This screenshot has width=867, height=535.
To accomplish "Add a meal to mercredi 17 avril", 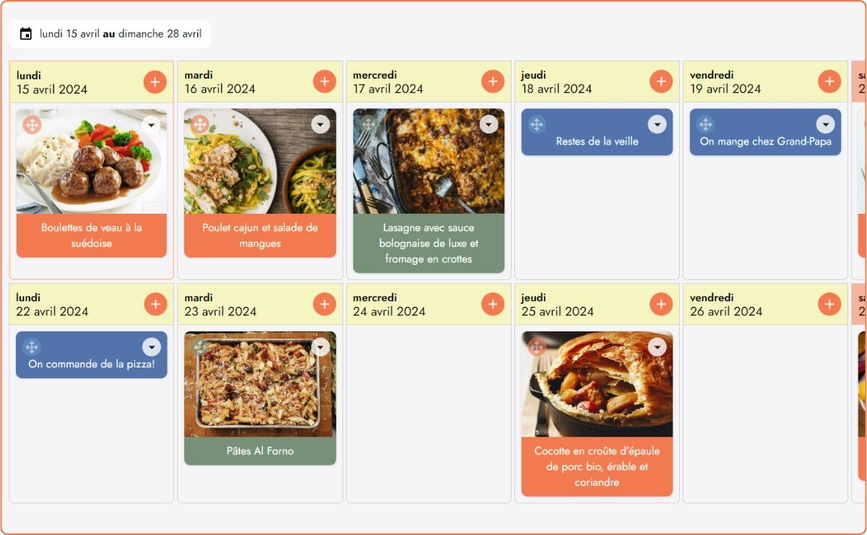I will pos(493,82).
